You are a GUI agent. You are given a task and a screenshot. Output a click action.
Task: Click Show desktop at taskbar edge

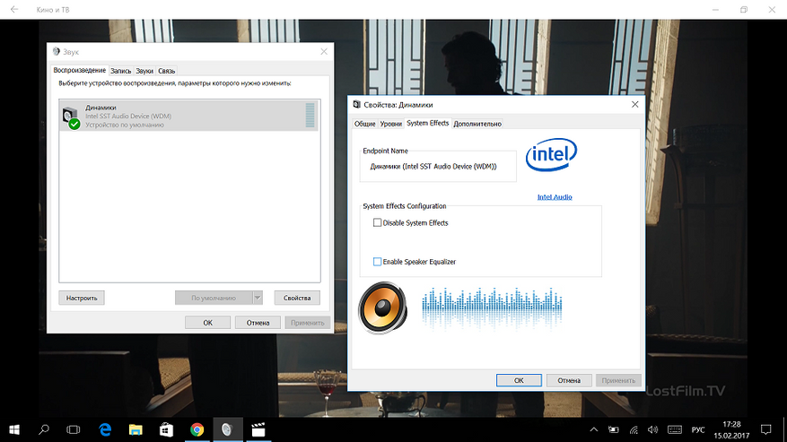[784, 430]
